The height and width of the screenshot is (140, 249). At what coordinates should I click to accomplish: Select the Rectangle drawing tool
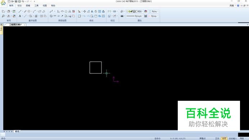point(40,11)
